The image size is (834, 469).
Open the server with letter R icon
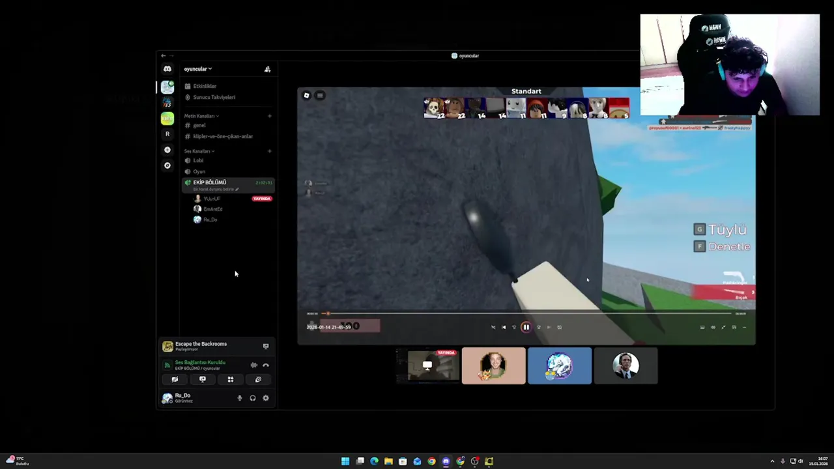click(x=167, y=134)
